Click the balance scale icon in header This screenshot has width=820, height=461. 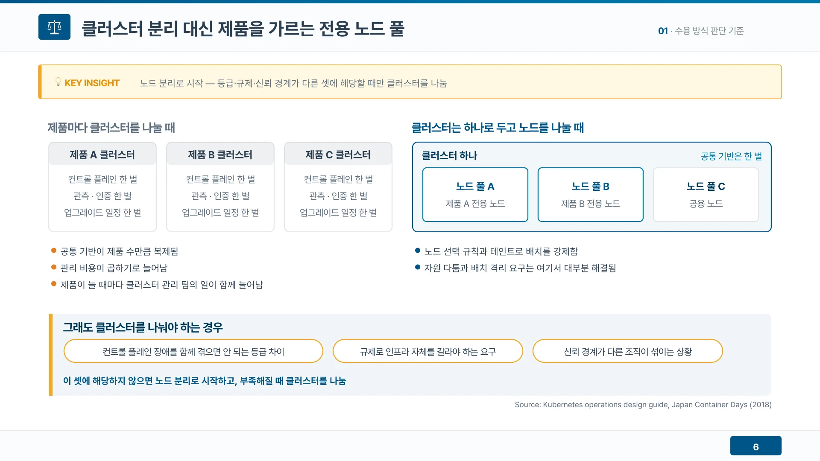coord(54,27)
